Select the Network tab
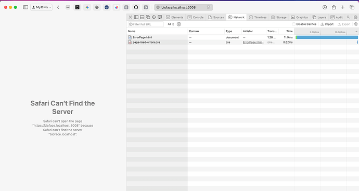Viewport: 359px width, 191px height. click(x=237, y=17)
